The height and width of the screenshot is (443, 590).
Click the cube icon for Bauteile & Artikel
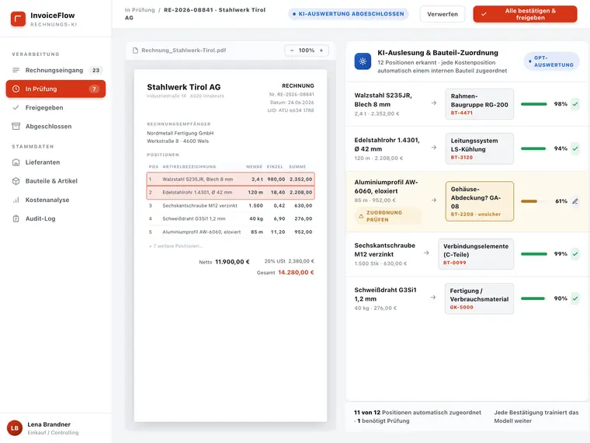click(16, 181)
